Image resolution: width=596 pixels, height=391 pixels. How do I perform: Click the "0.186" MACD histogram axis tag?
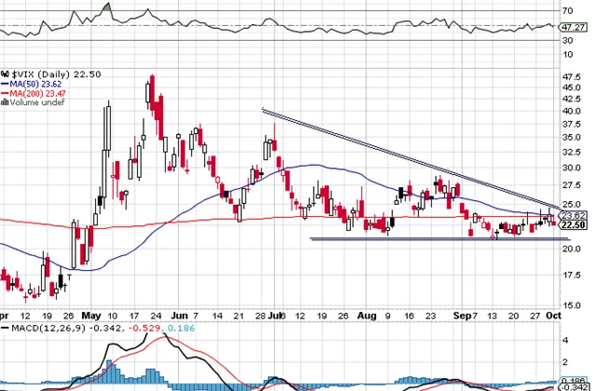click(x=574, y=381)
